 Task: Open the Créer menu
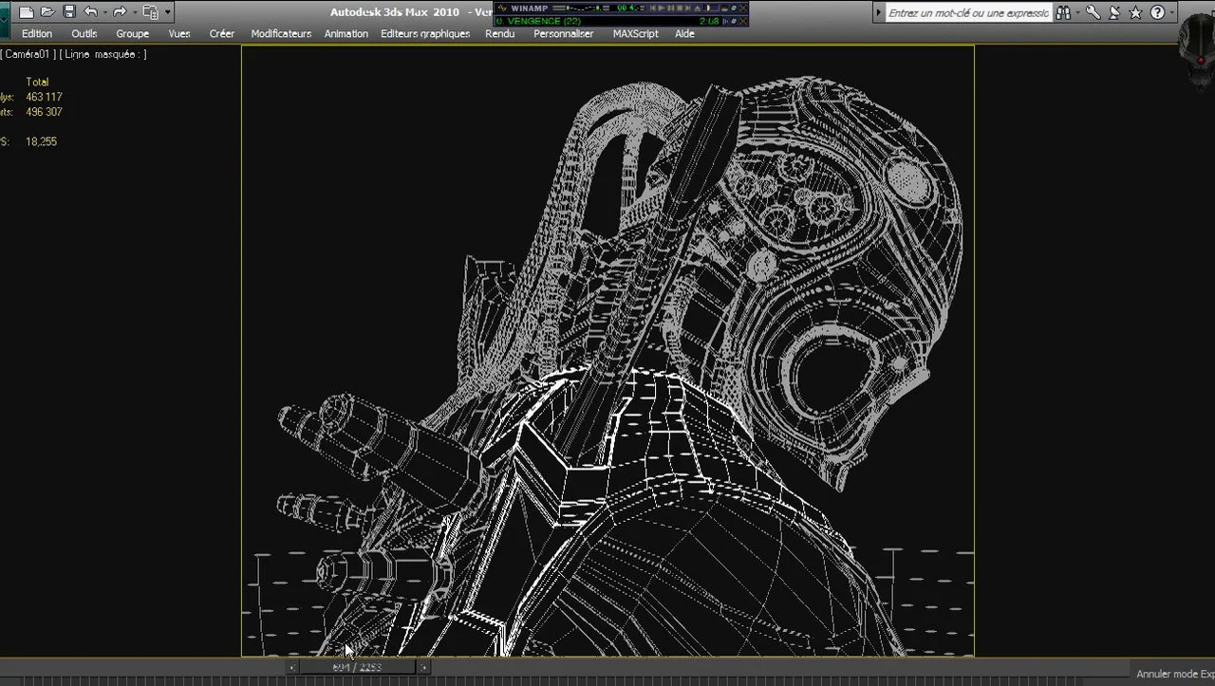222,33
